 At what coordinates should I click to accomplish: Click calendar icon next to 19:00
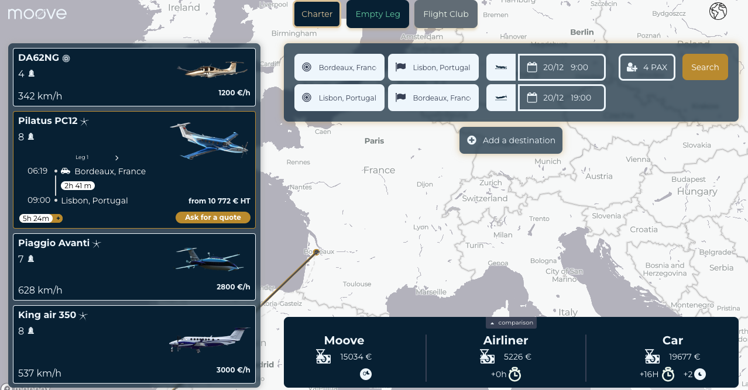tap(532, 98)
